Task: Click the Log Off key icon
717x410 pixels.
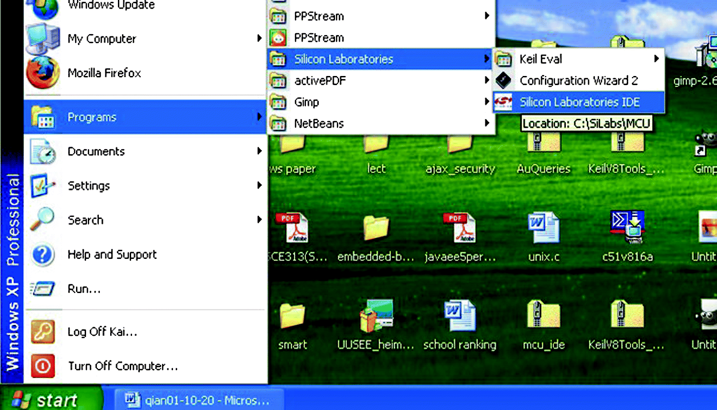Action: [43, 331]
